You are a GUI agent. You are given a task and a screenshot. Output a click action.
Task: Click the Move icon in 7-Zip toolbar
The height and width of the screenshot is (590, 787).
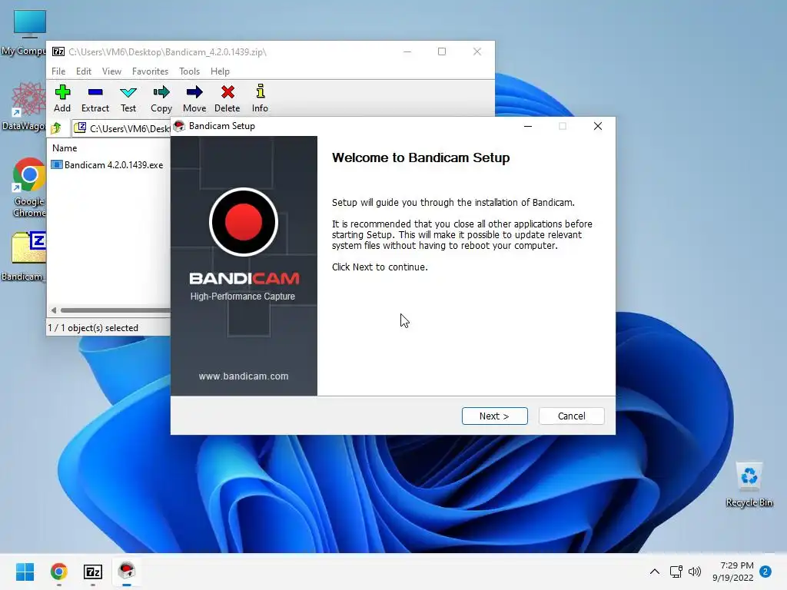click(194, 98)
